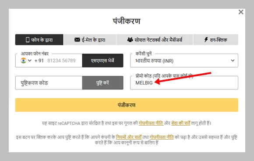The image size is (254, 161).
Task: Click the 'एसएमएस भेजें' button
Action: [x=103, y=61]
